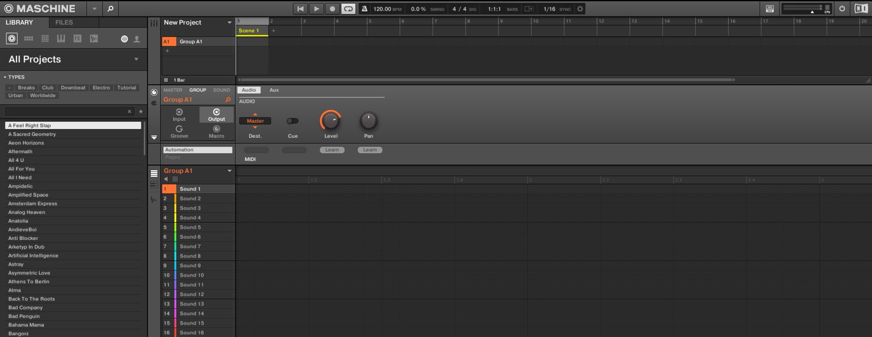Open the Input properties page
This screenshot has height=337, width=872.
pos(179,115)
